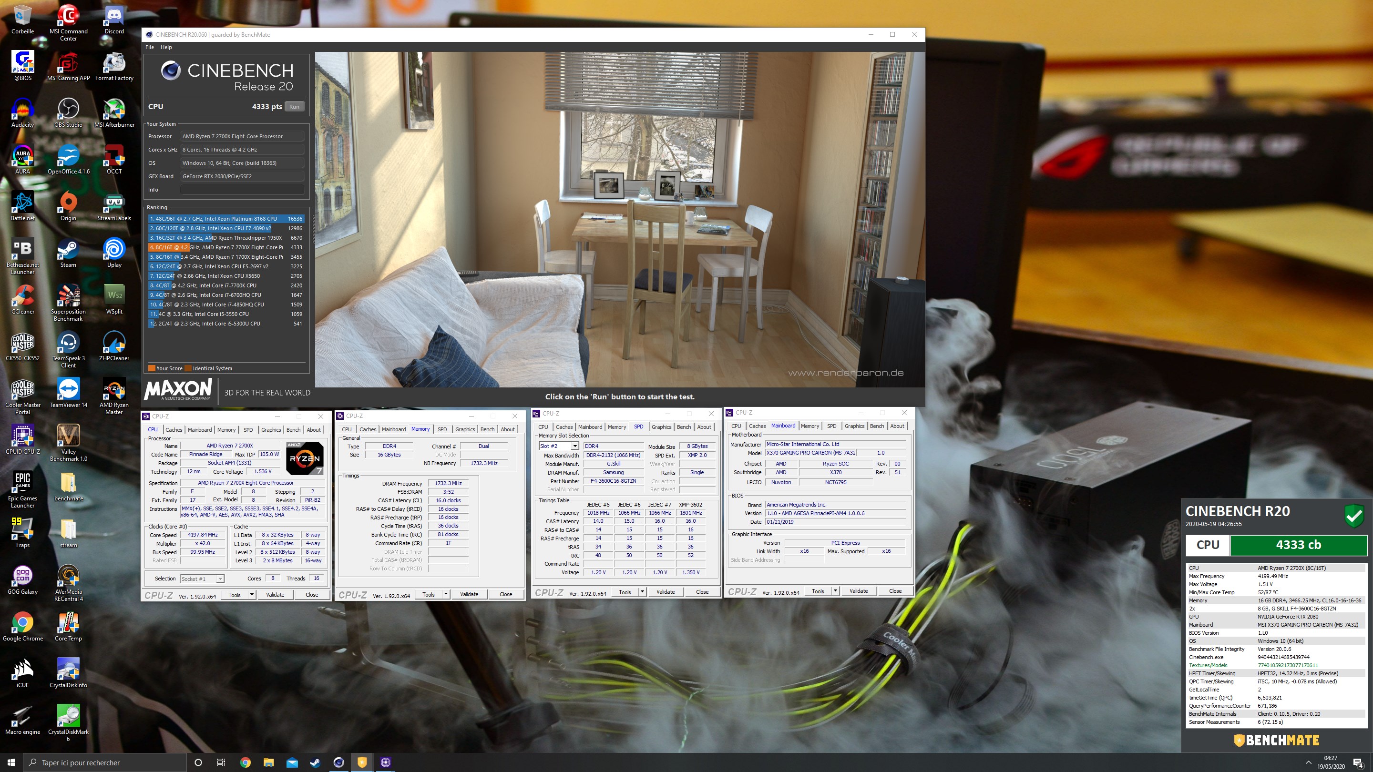Open MSI Command Center desktop icon
The image size is (1373, 772).
(68, 22)
